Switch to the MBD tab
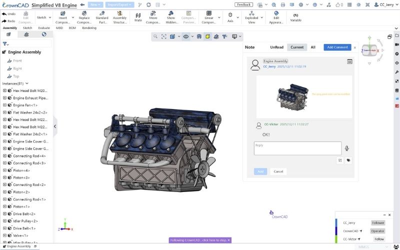Viewport: 400px width, 250px height. point(59,28)
